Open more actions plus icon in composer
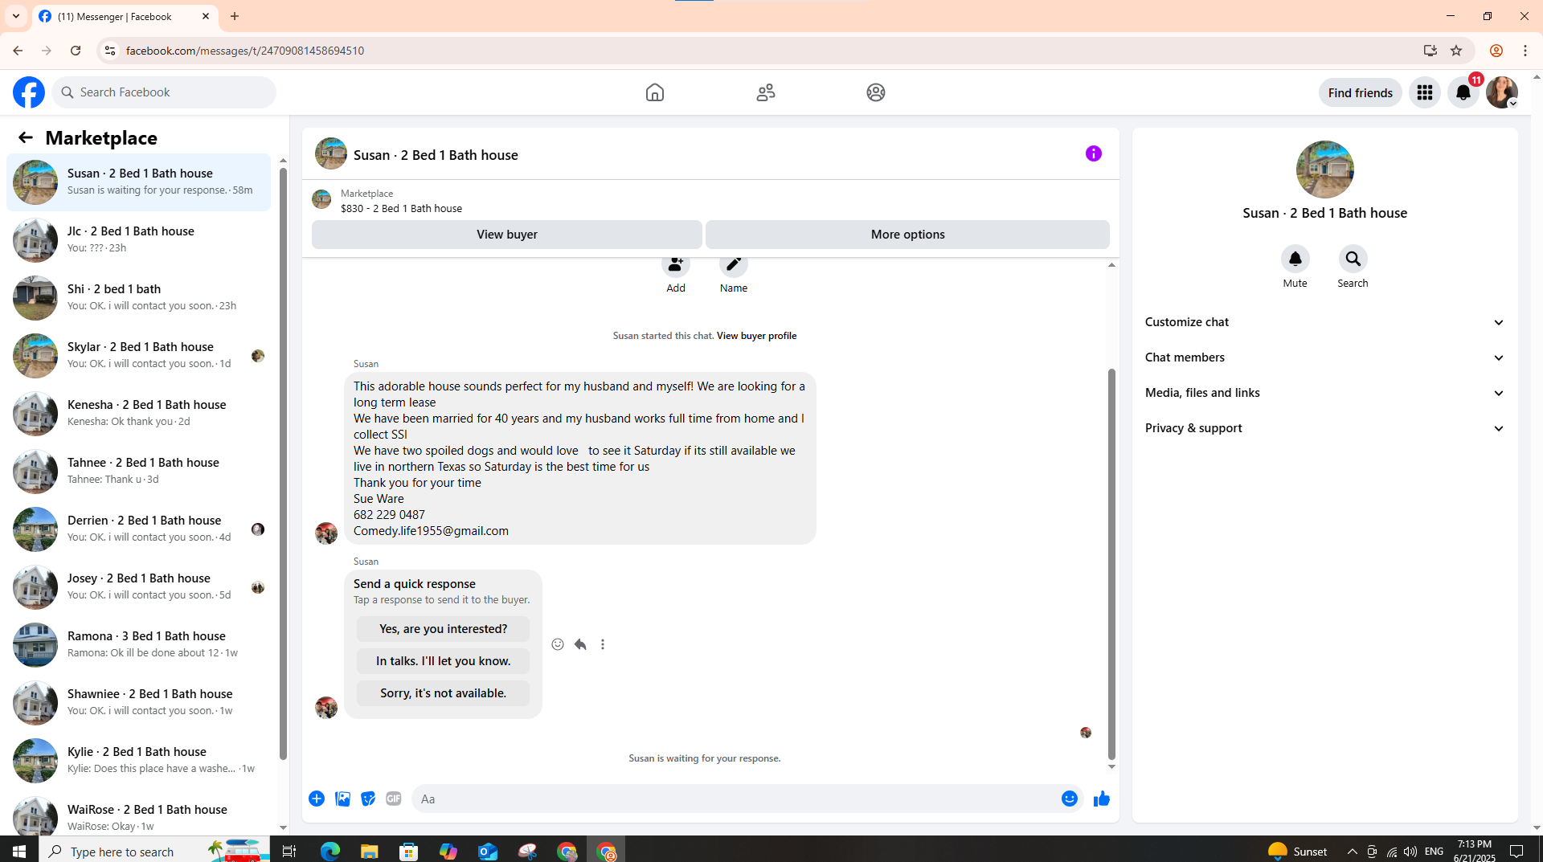The width and height of the screenshot is (1543, 862). (317, 799)
